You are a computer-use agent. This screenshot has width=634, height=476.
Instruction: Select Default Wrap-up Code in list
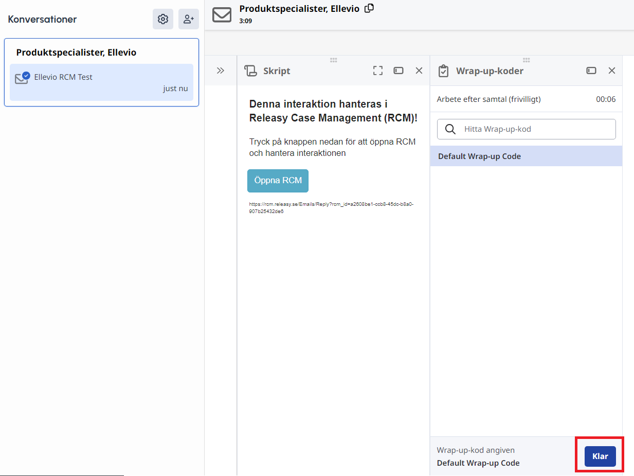coord(526,156)
